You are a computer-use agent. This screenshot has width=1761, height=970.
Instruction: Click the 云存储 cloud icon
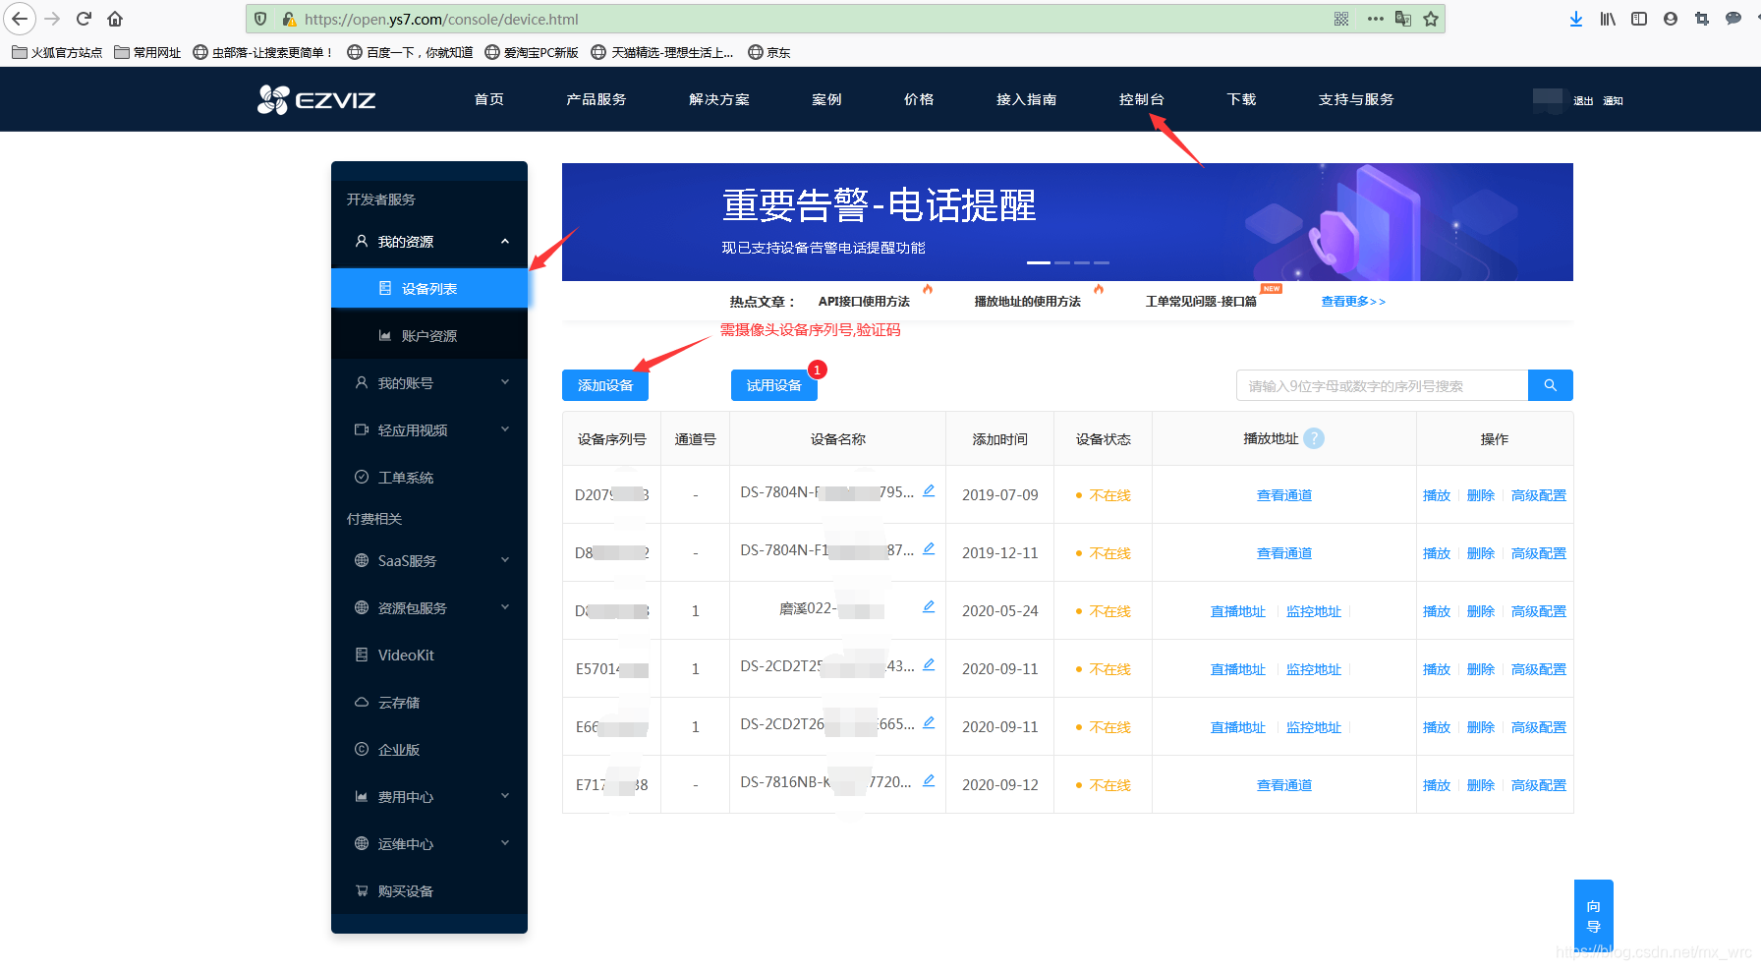click(x=362, y=702)
